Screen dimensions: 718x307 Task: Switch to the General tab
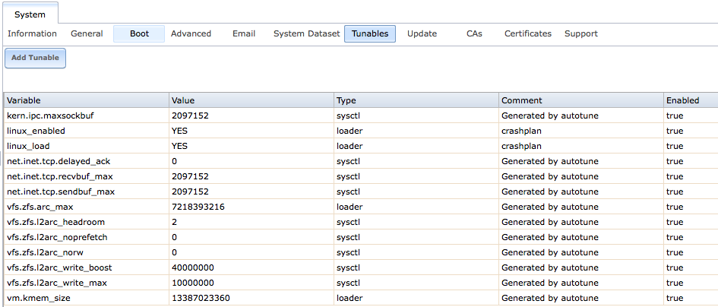pos(87,33)
